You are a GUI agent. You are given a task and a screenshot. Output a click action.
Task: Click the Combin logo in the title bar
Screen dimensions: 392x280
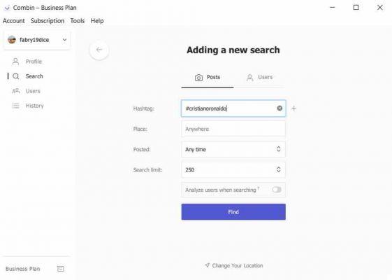click(7, 8)
